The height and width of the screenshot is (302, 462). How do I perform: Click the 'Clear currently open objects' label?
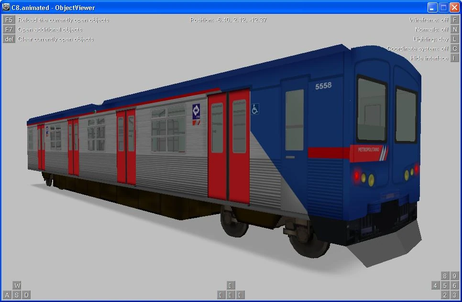(x=55, y=39)
